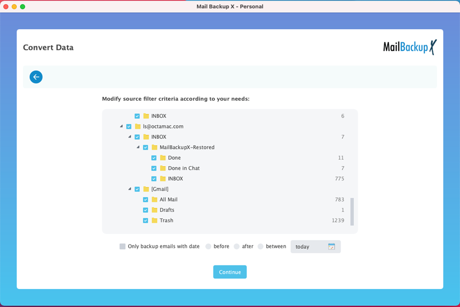Collapse the INBOX node with count 7
The image size is (460, 307).
pyautogui.click(x=130, y=137)
